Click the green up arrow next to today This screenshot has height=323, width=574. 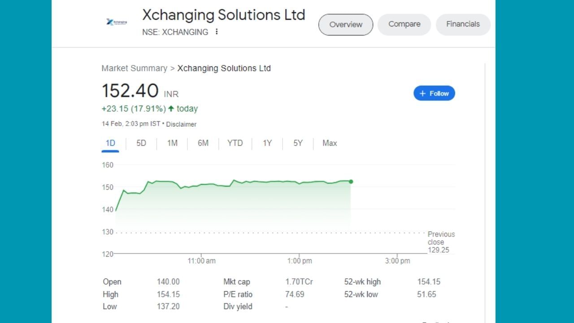pyautogui.click(x=171, y=109)
